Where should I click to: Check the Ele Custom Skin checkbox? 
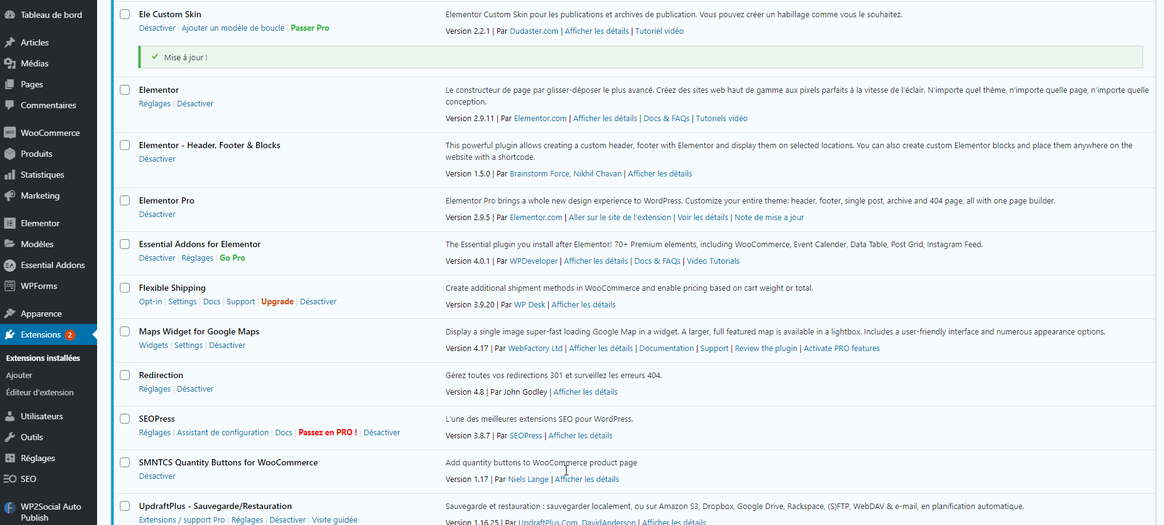point(125,14)
